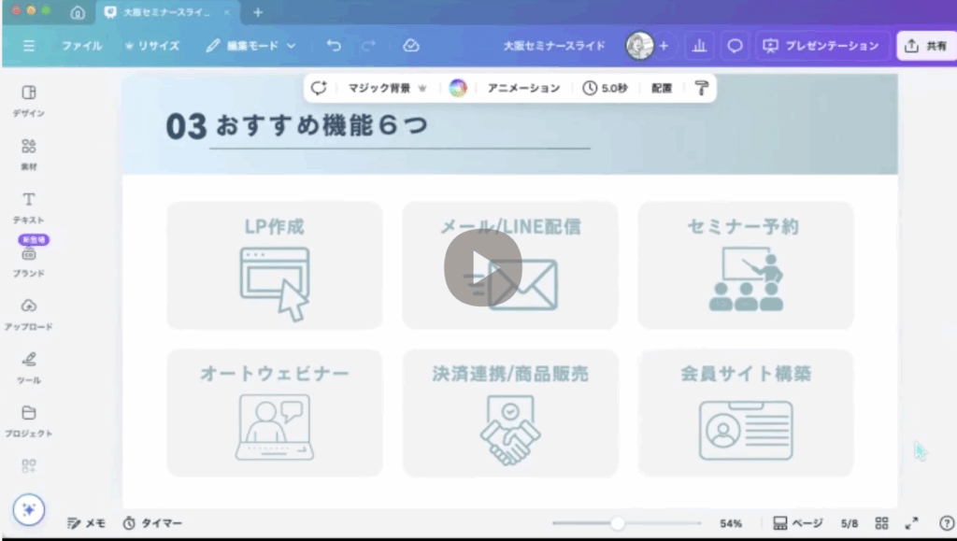Expand the 編集モード dropdown
The image size is (957, 541).
(x=251, y=46)
